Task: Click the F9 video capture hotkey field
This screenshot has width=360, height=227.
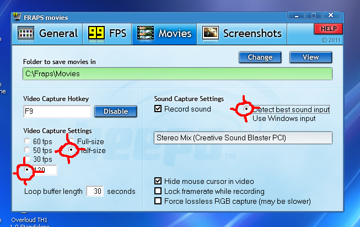Action: (57, 112)
